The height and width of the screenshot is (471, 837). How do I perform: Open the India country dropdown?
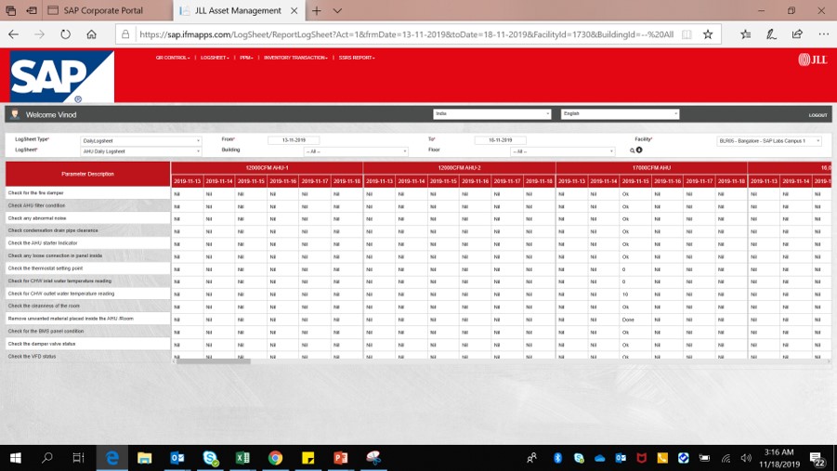pyautogui.click(x=491, y=113)
